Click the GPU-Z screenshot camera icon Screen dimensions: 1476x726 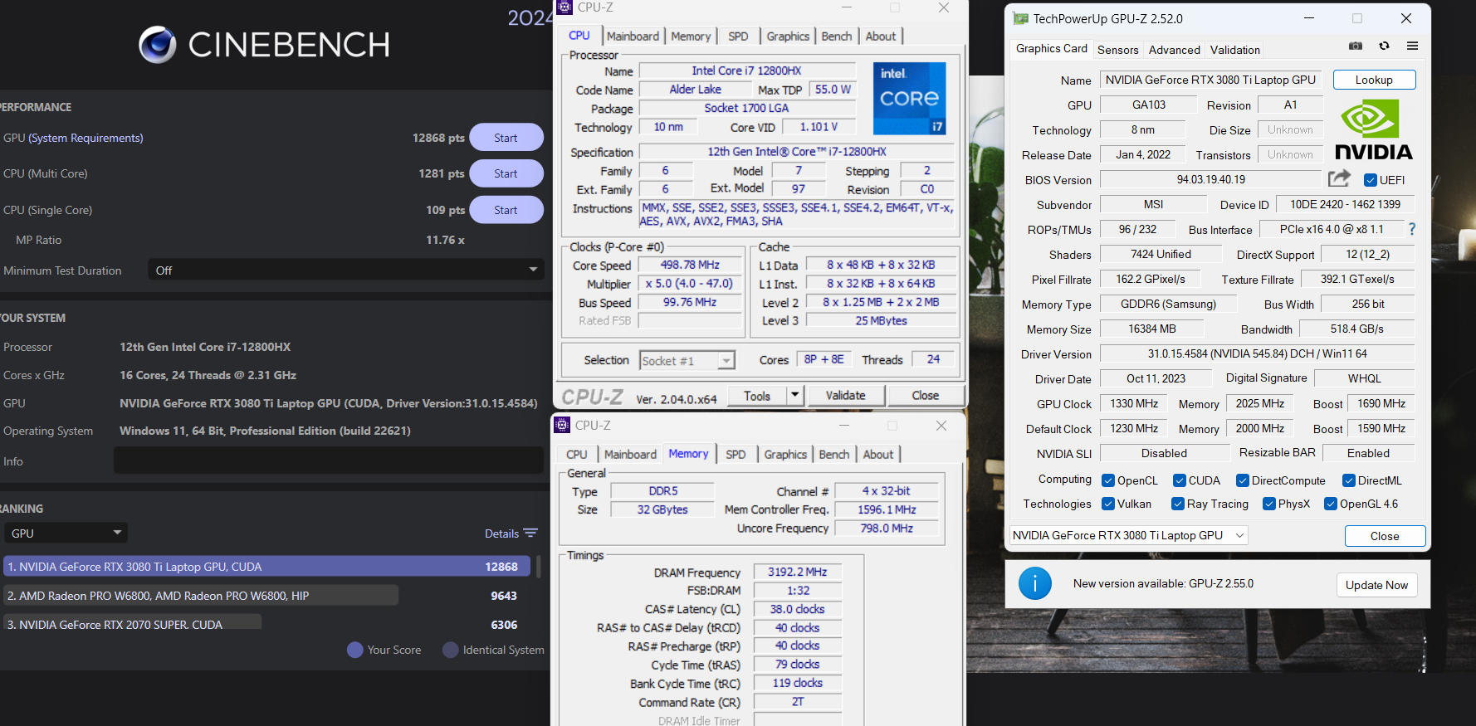pyautogui.click(x=1356, y=46)
